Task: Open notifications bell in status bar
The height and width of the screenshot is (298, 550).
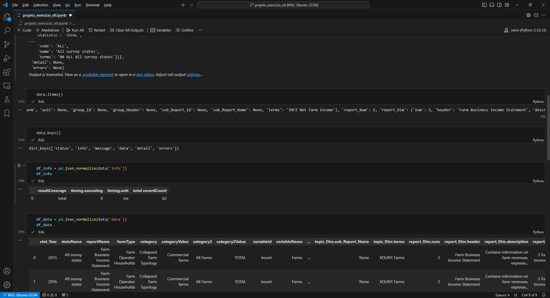Action: pyautogui.click(x=544, y=295)
